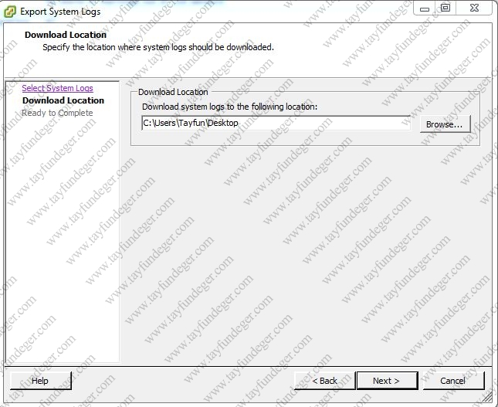This screenshot has height=407, width=498.
Task: Click the 'Specify the location where system logs' description
Action: pos(158,47)
